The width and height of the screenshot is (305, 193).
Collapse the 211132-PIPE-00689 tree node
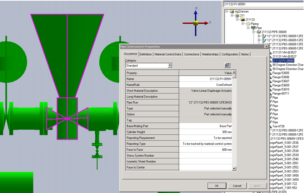254,32
